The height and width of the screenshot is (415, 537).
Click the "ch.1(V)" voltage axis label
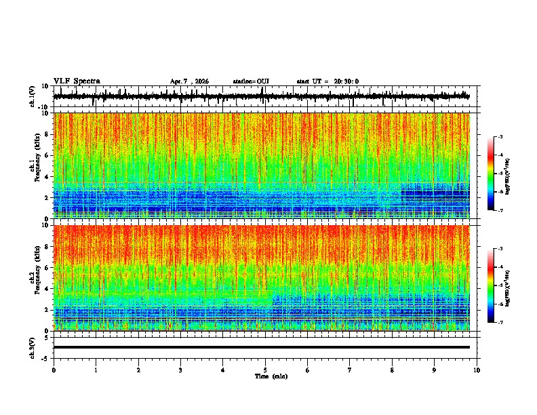[x=33, y=96]
